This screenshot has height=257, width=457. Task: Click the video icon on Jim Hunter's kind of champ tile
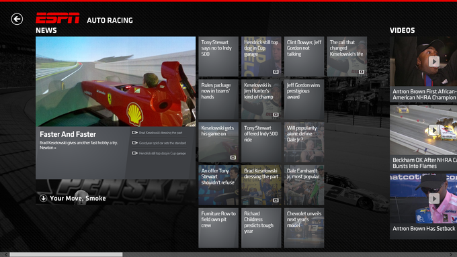tap(276, 115)
